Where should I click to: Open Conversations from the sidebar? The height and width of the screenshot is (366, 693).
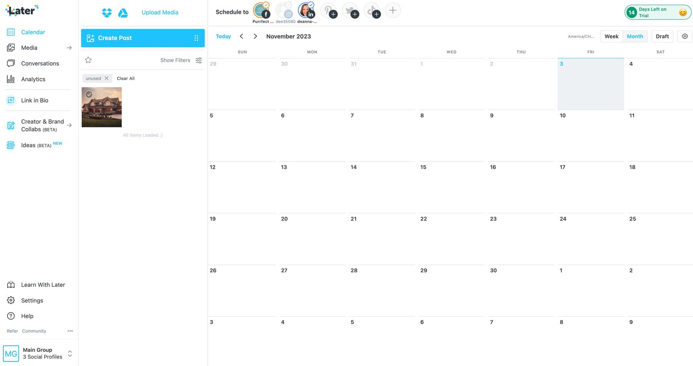pyautogui.click(x=40, y=63)
